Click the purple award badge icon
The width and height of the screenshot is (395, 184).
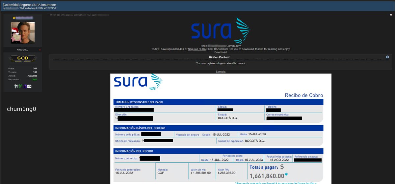[x=25, y=86]
